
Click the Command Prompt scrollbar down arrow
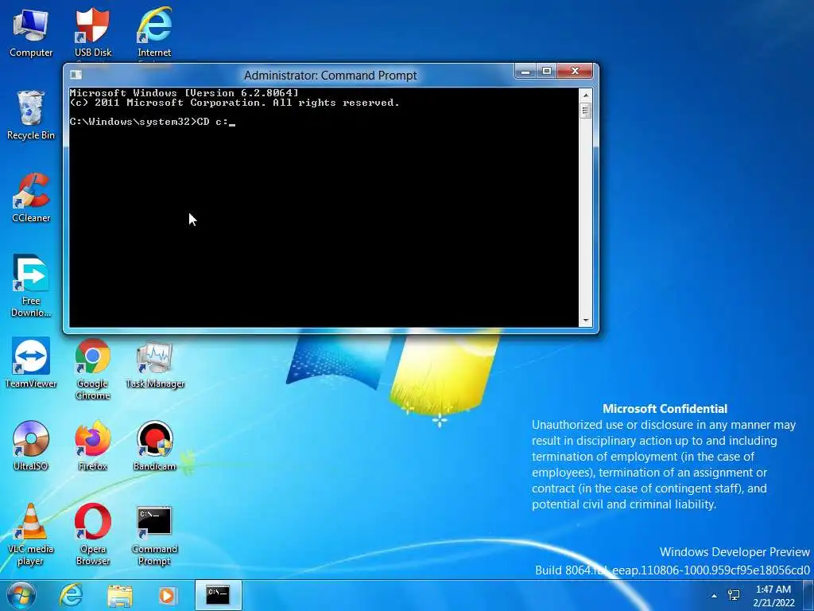coord(586,321)
